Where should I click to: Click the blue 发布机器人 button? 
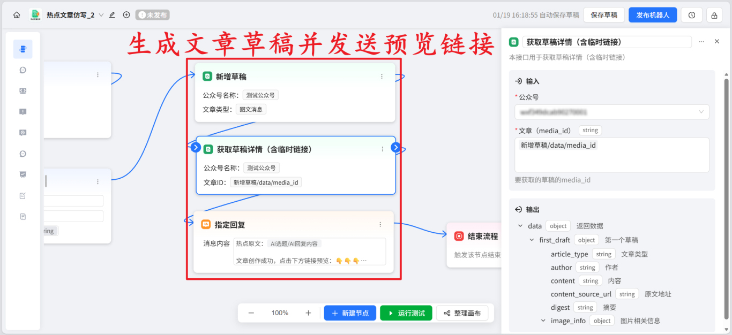[x=653, y=14]
